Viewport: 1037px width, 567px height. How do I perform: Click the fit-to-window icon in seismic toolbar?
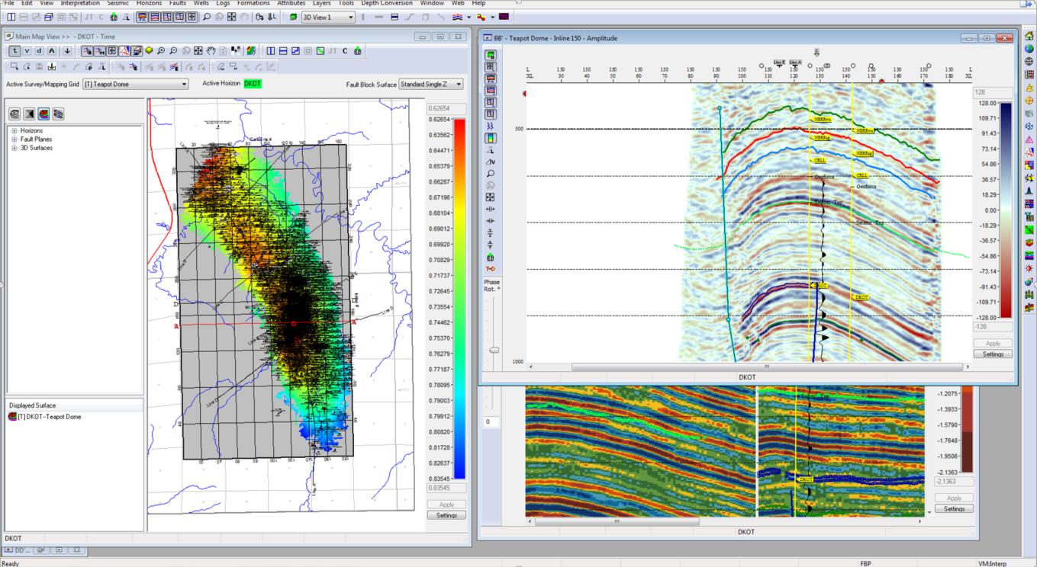(491, 197)
